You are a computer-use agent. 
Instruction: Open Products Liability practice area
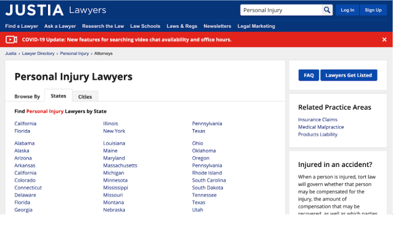point(318,135)
